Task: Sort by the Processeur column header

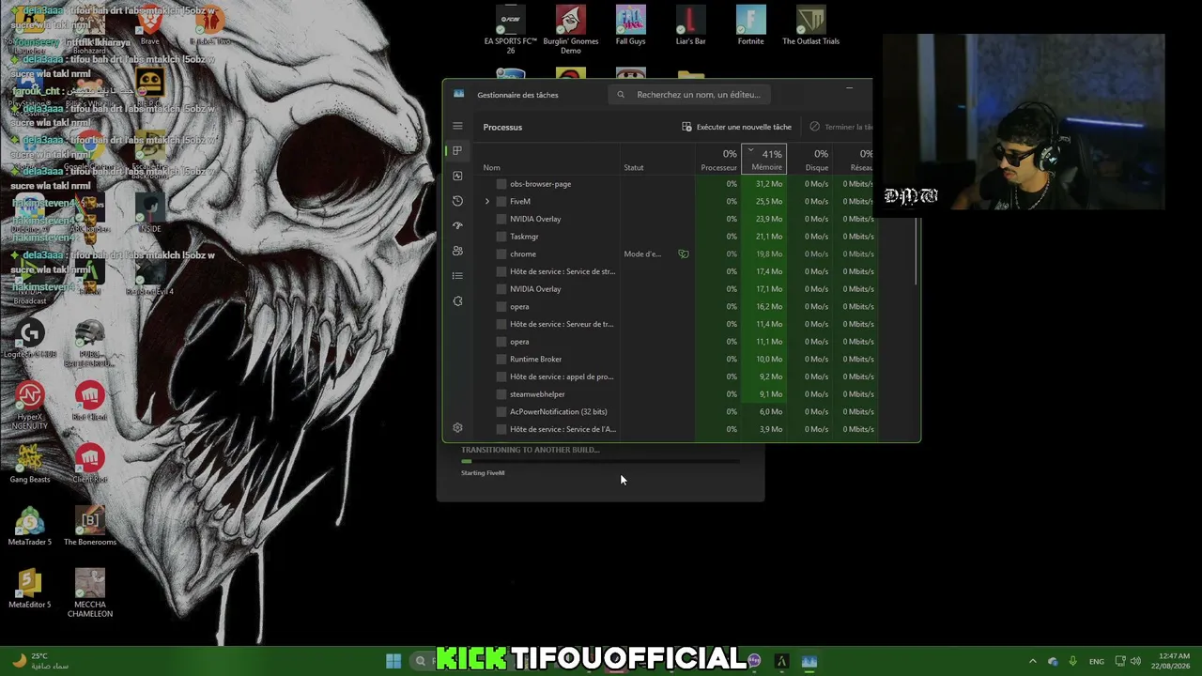Action: pos(718,160)
